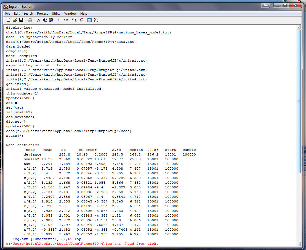This screenshot has height=250, width=306.
Task: Click the vertical scrollbar thumb
Action: 298,101
